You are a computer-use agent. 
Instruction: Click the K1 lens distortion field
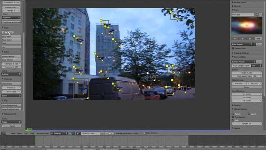click(246, 94)
